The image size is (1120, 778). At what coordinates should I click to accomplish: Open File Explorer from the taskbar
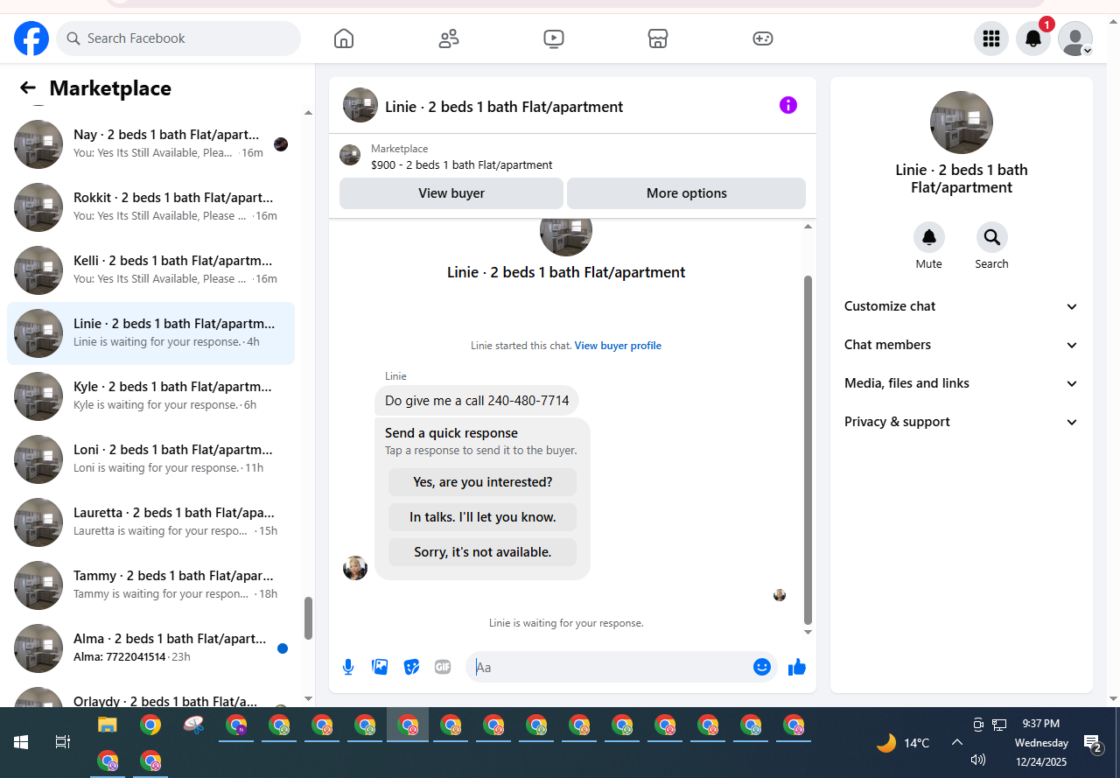point(107,725)
